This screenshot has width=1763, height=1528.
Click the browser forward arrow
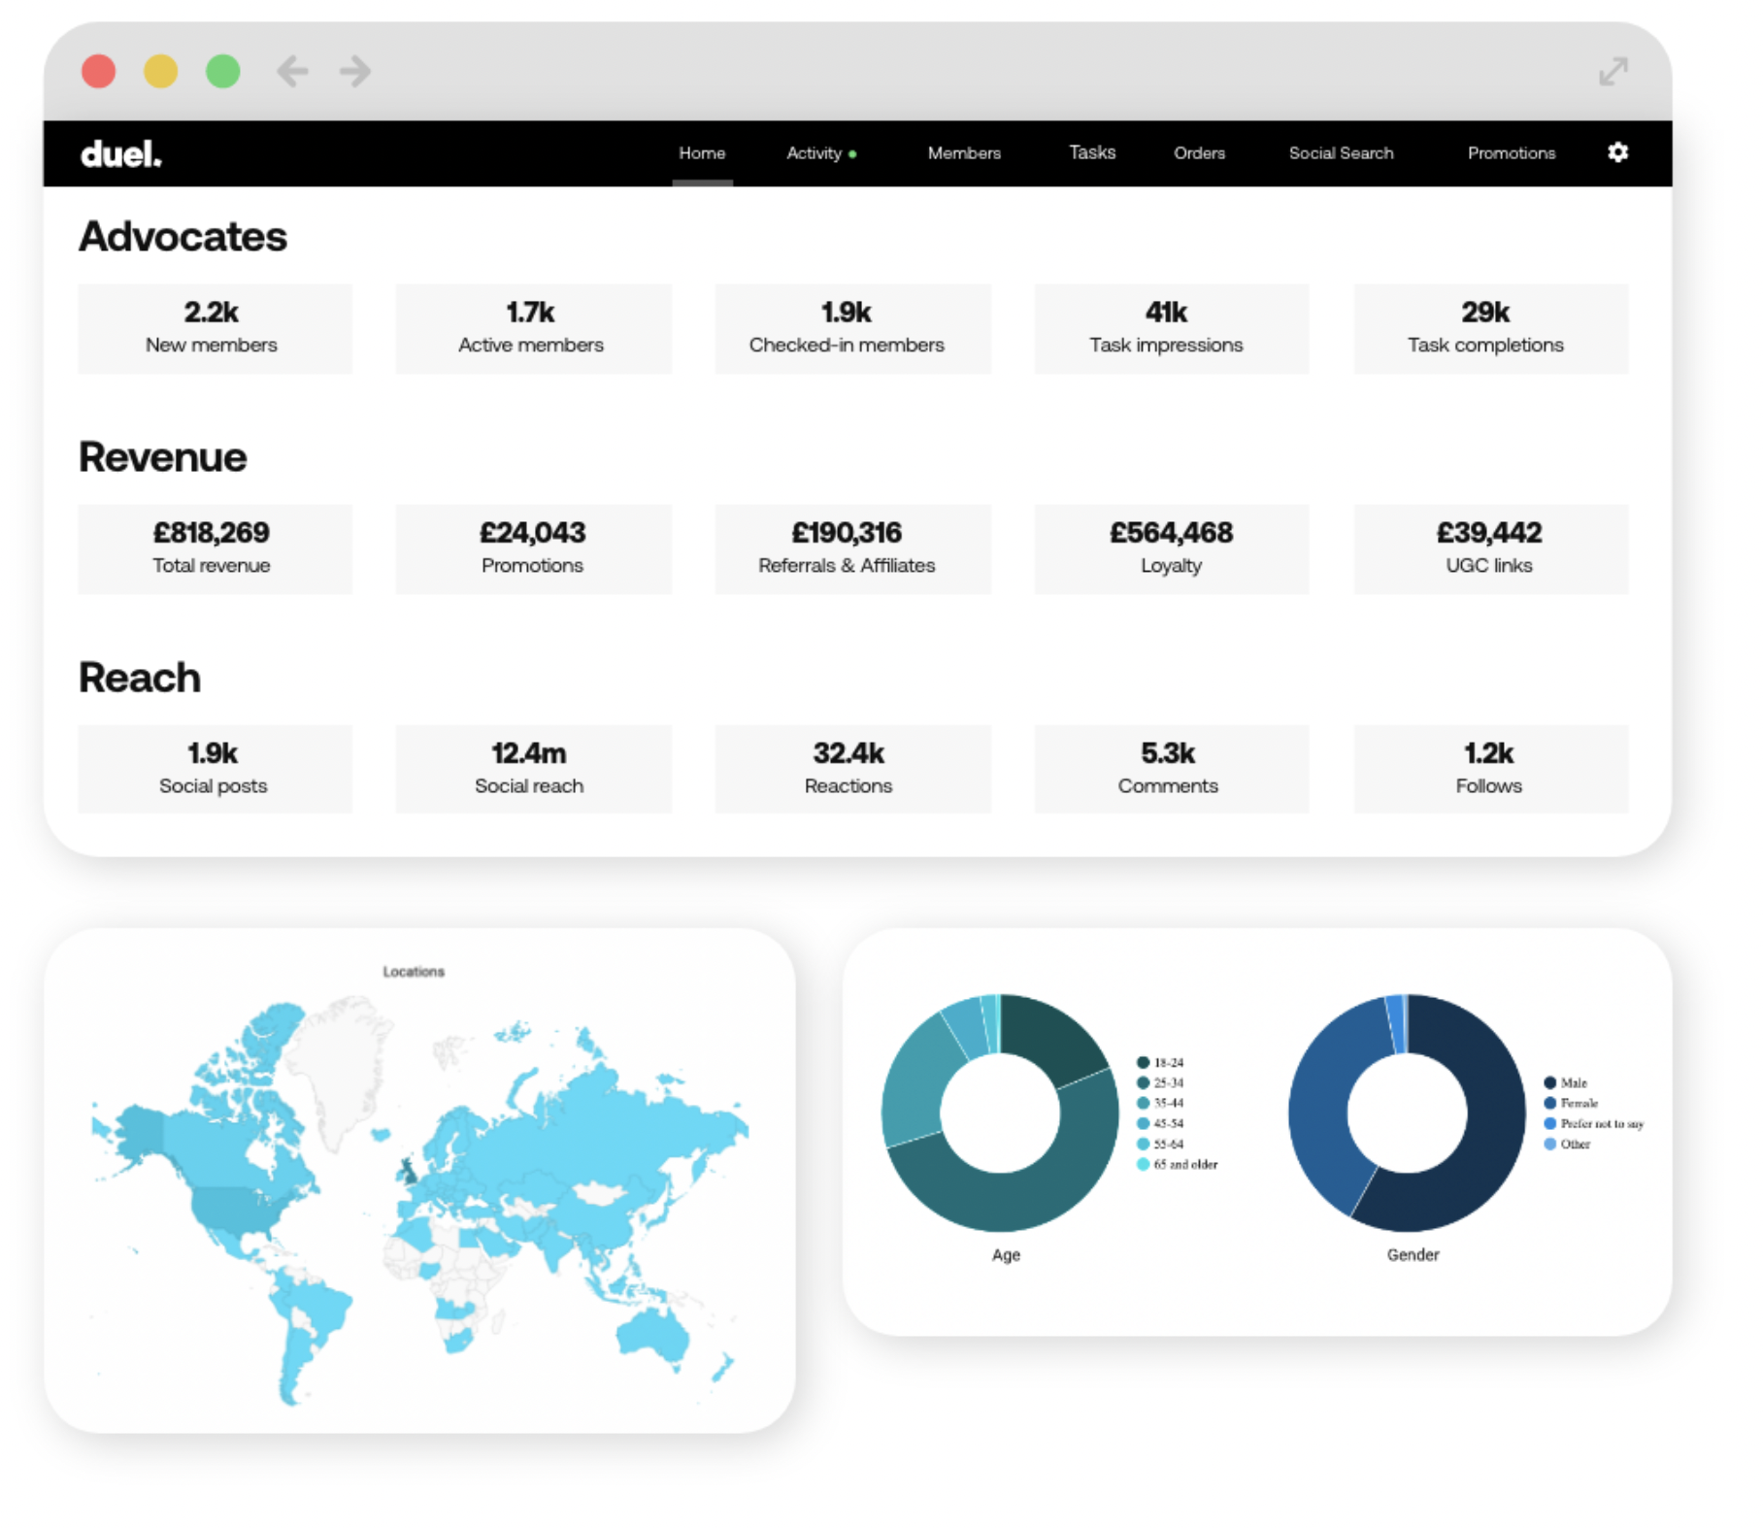[x=353, y=70]
